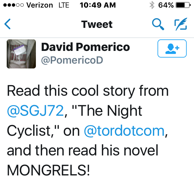The width and height of the screenshot is (194, 183).
Task: Visit the @tordotcom mention link
Action: (x=124, y=131)
